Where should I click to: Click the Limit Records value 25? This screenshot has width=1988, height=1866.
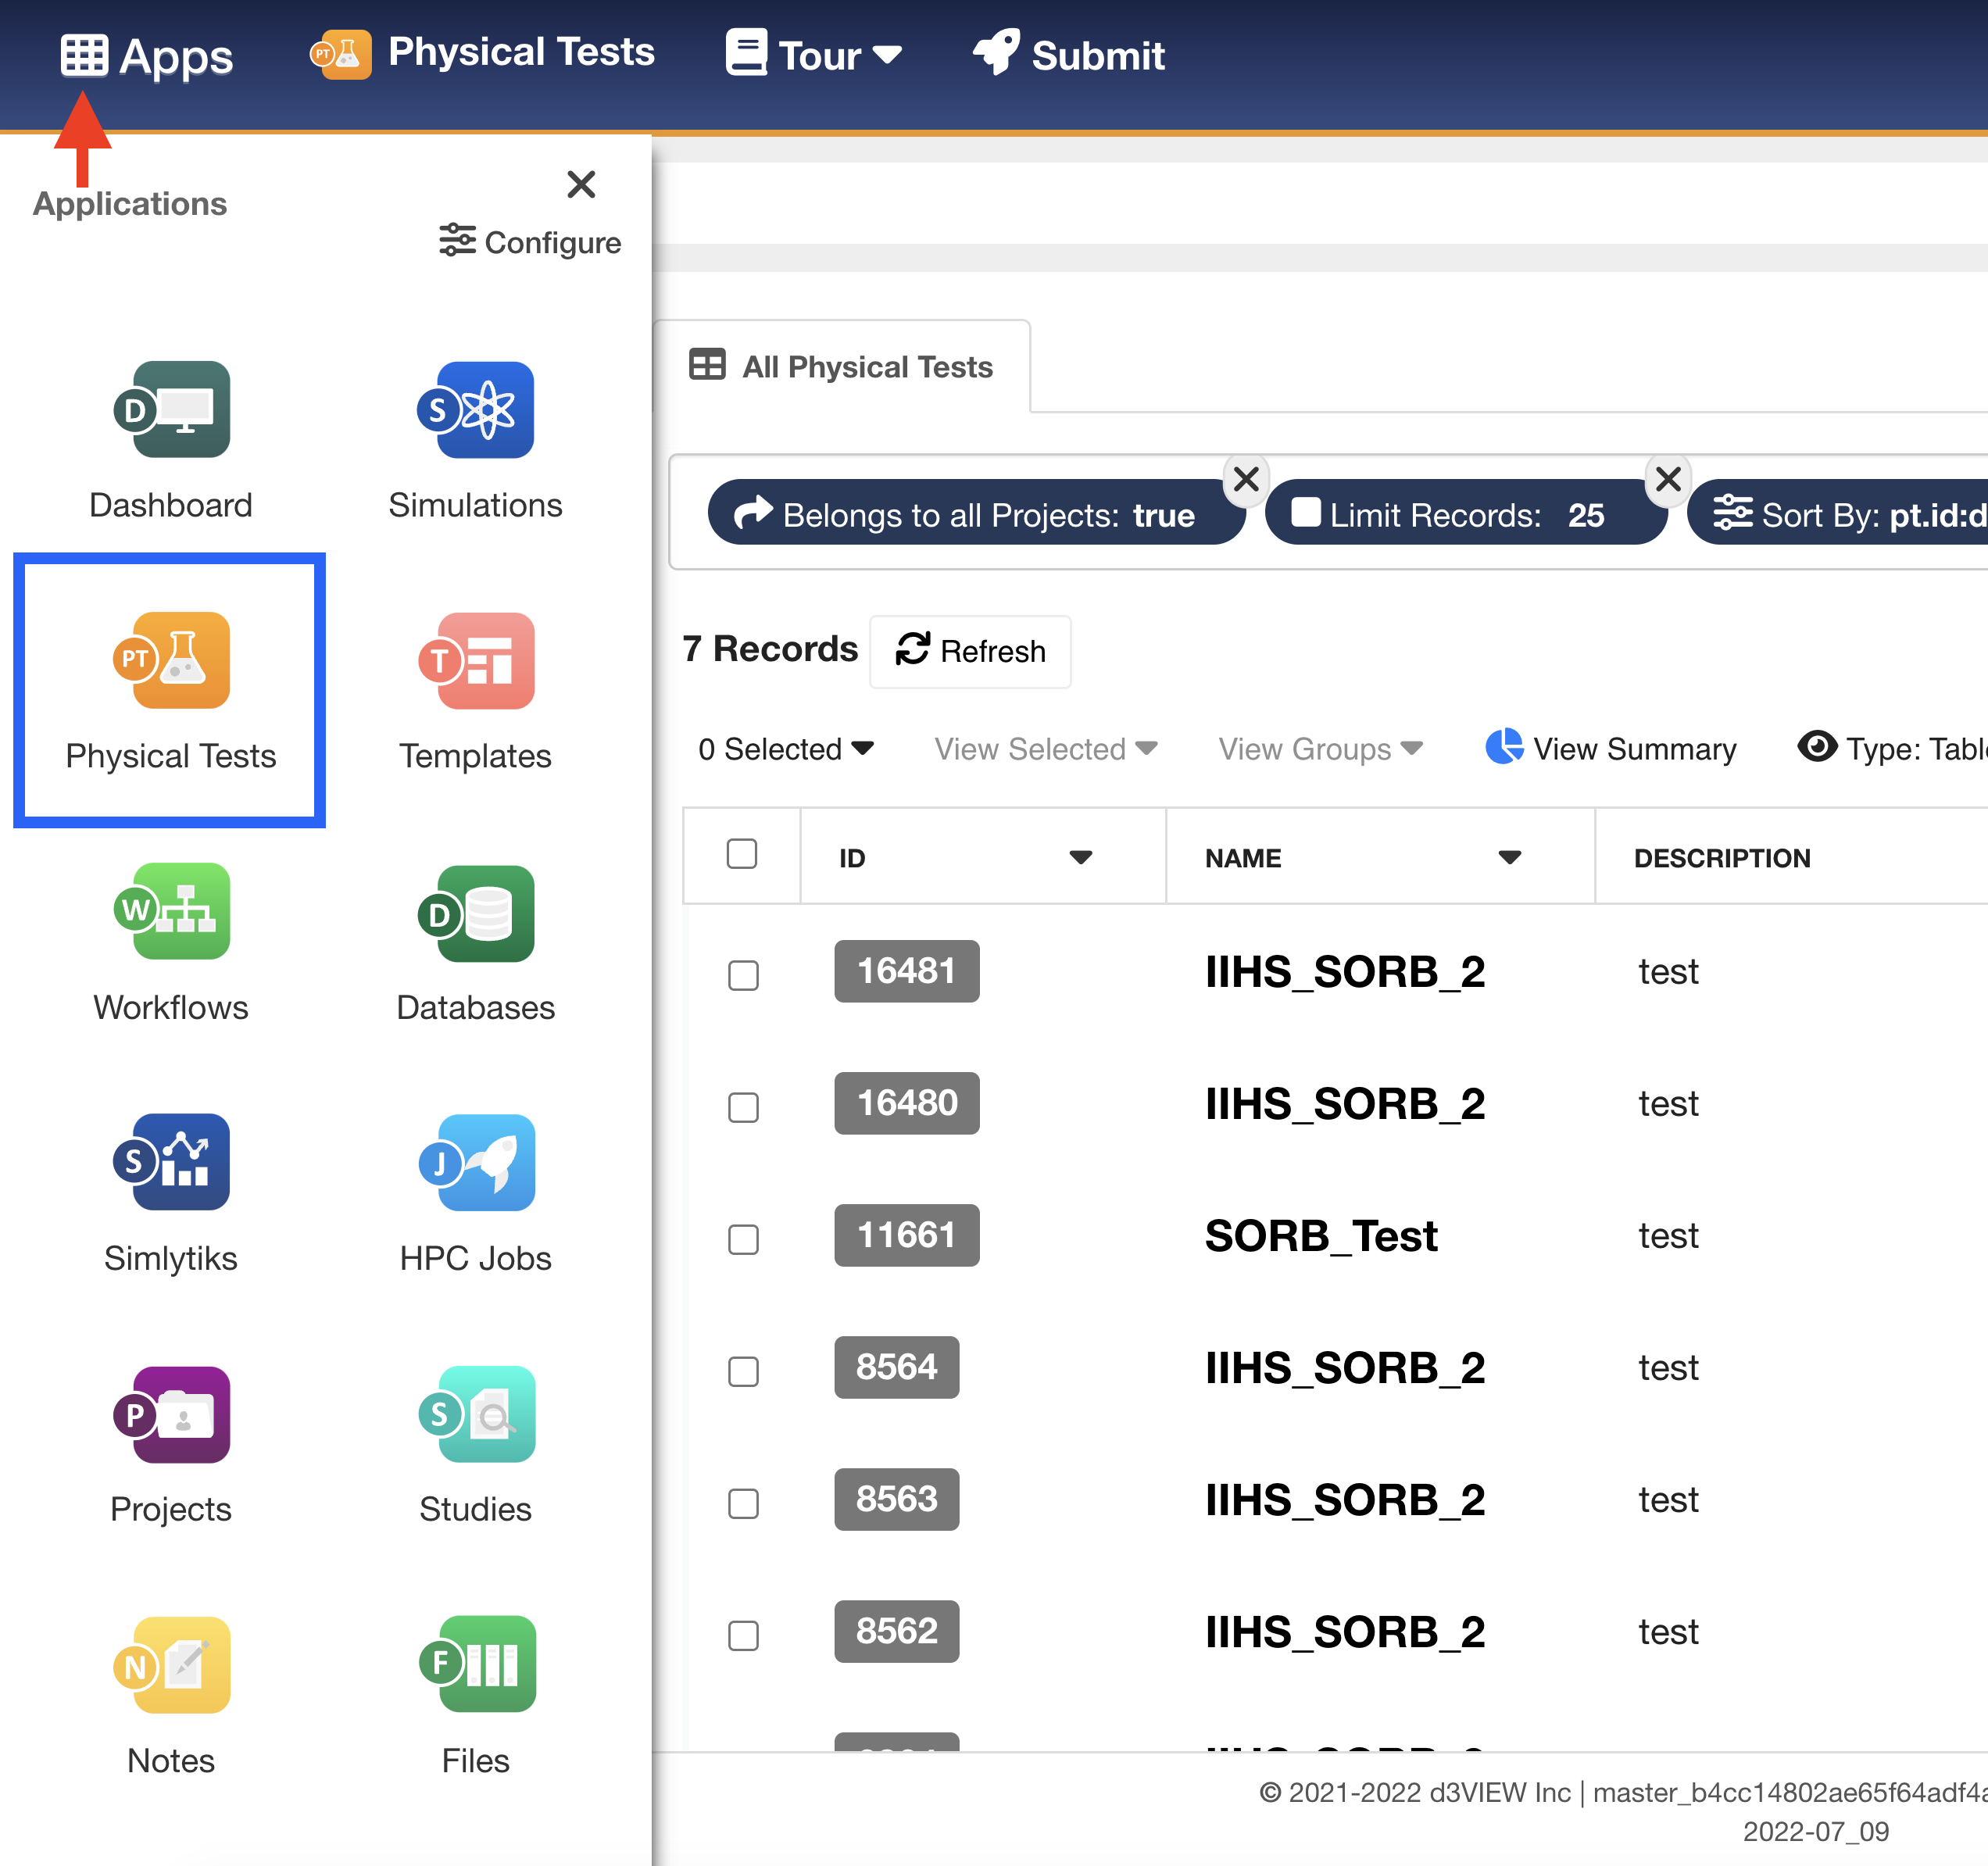click(1586, 515)
